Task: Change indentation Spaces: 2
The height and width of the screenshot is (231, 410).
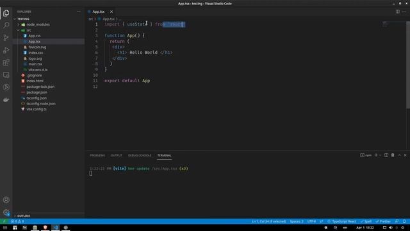Action: coord(297,221)
